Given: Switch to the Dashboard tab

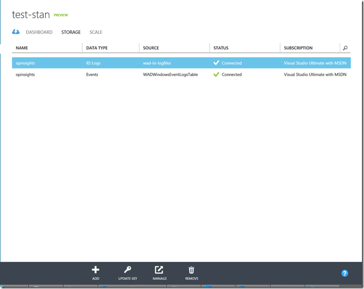Looking at the screenshot, I should click(x=39, y=32).
